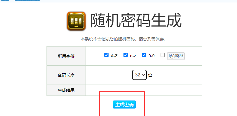Click the golden slot-machine password icon
Image resolution: width=237 pixels, height=116 pixels.
pyautogui.click(x=76, y=21)
